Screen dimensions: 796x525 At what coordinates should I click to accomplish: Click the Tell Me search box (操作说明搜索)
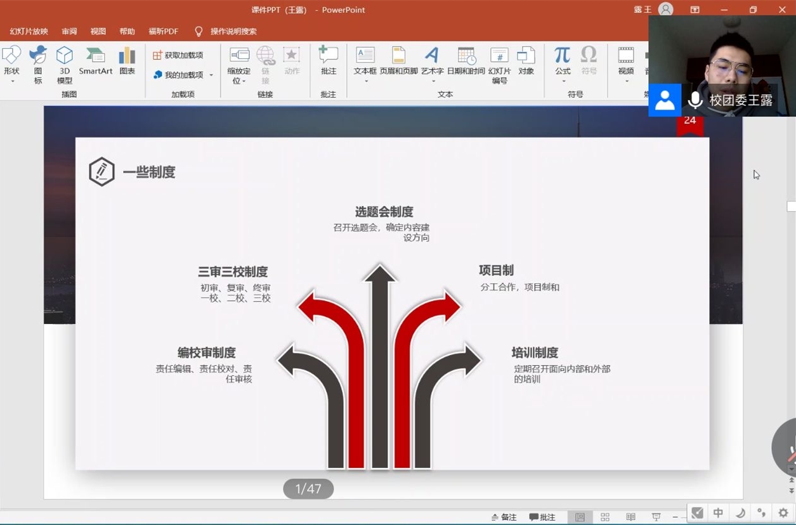point(233,31)
